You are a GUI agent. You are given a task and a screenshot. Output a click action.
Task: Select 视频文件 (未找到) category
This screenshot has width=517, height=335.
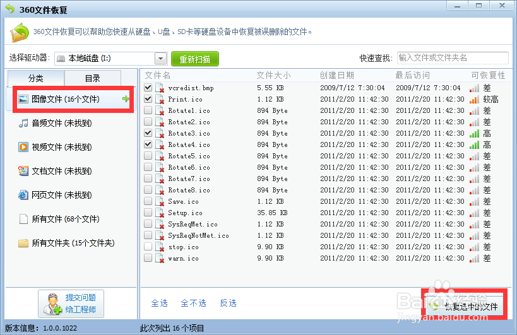(x=71, y=147)
